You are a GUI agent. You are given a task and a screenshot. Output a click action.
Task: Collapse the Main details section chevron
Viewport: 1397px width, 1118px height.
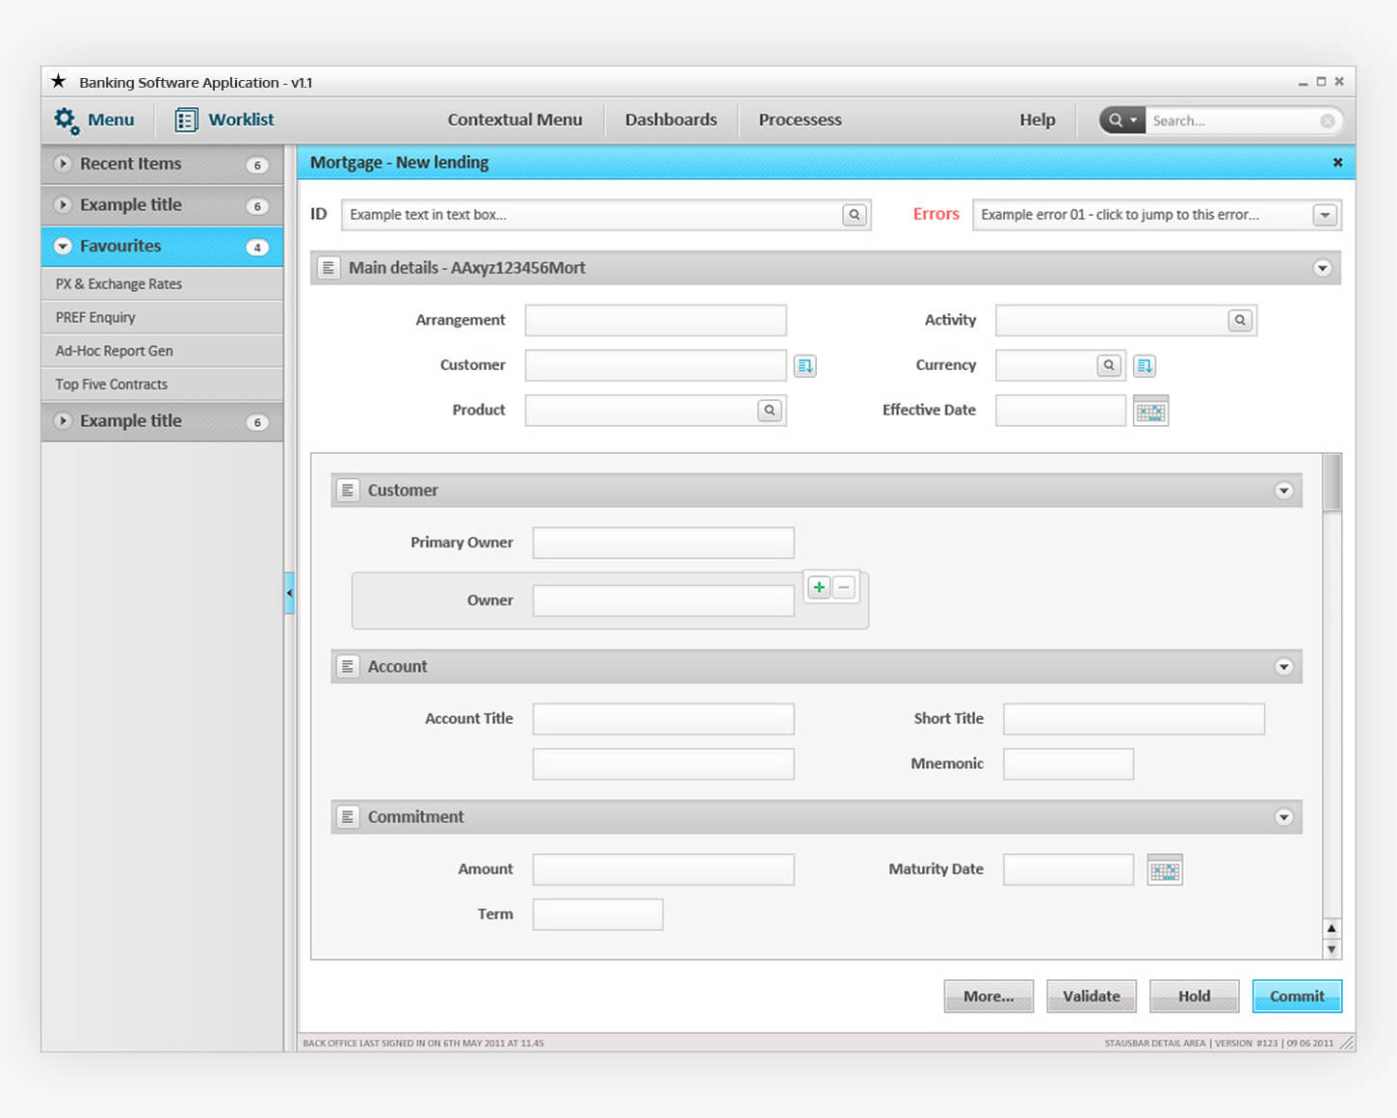1322,268
